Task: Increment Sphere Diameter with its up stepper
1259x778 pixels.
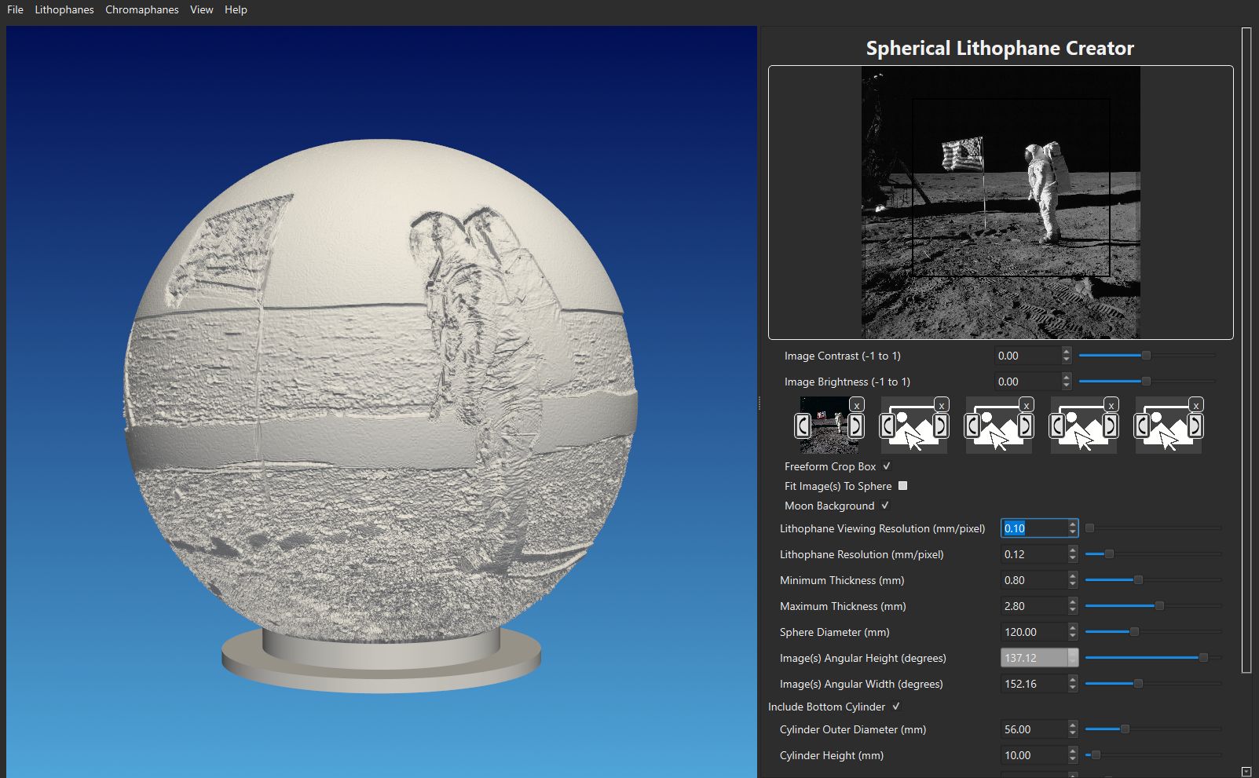Action: tap(1071, 628)
